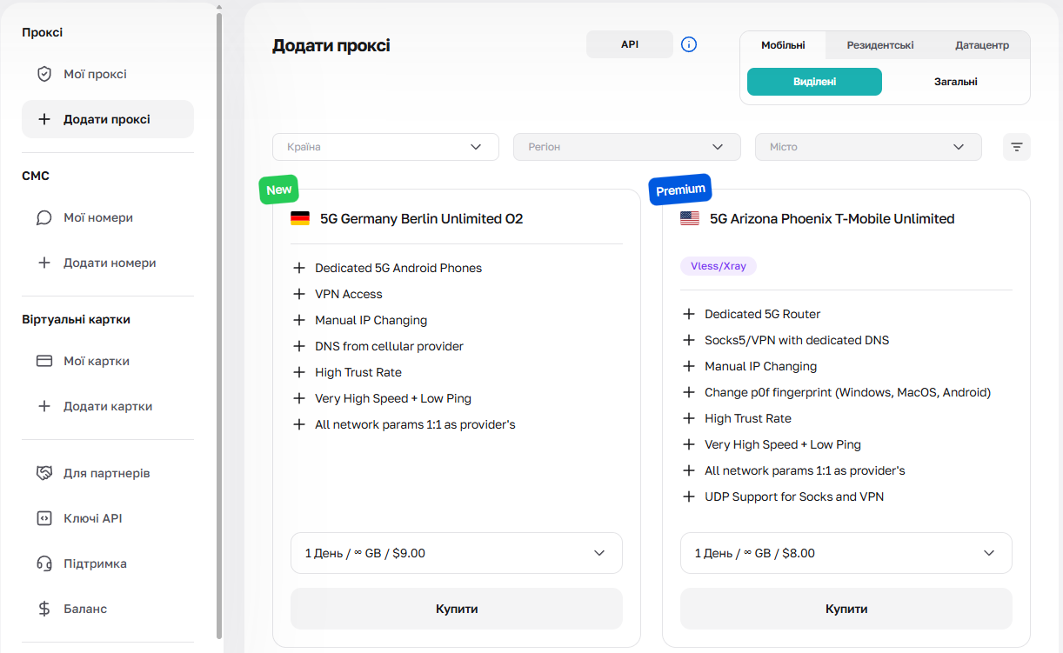
Task: Click the sidebar vertical scrollbar
Action: 219,322
